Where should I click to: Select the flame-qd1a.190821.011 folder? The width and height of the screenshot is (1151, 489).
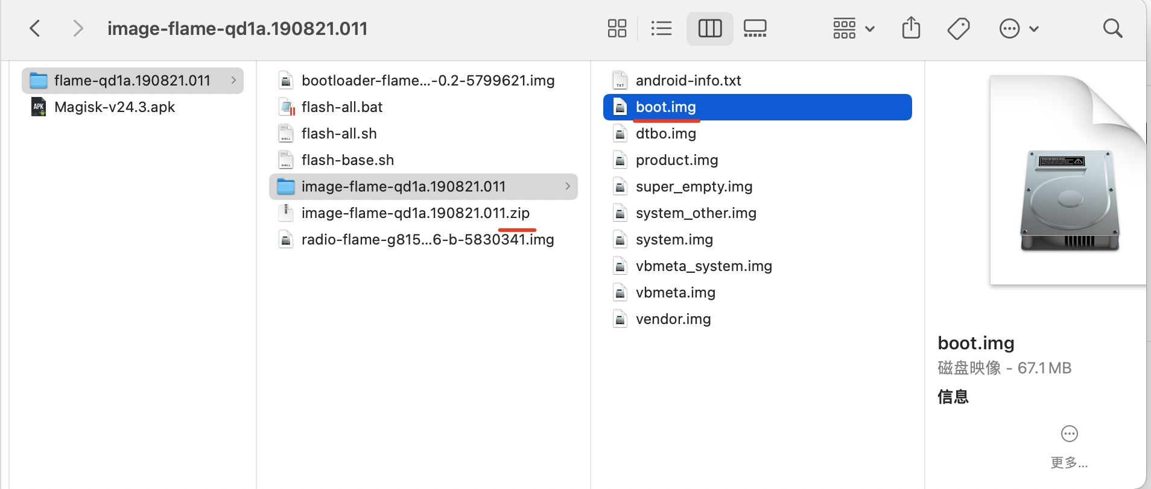[133, 81]
